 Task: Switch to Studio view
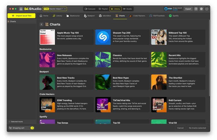(127, 9)
